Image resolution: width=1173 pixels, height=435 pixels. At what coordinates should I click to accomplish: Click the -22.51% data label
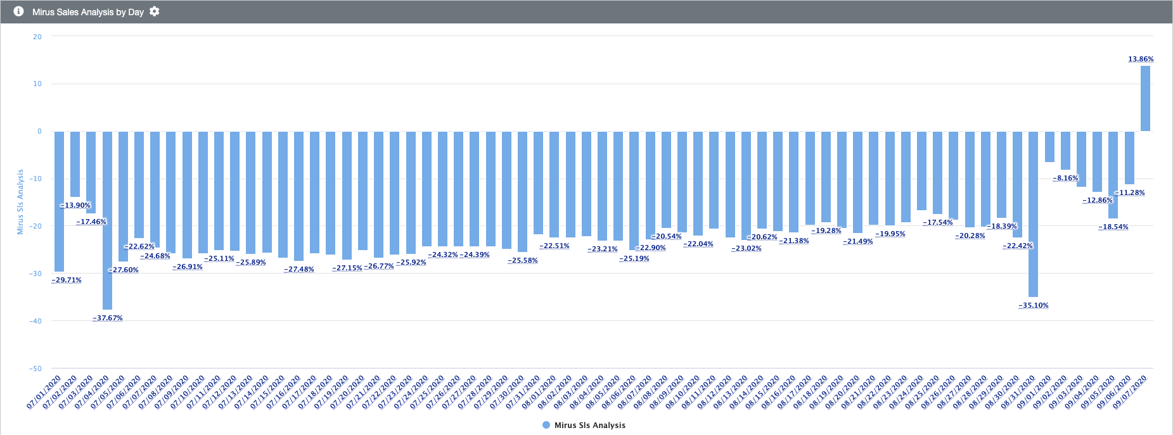point(554,246)
